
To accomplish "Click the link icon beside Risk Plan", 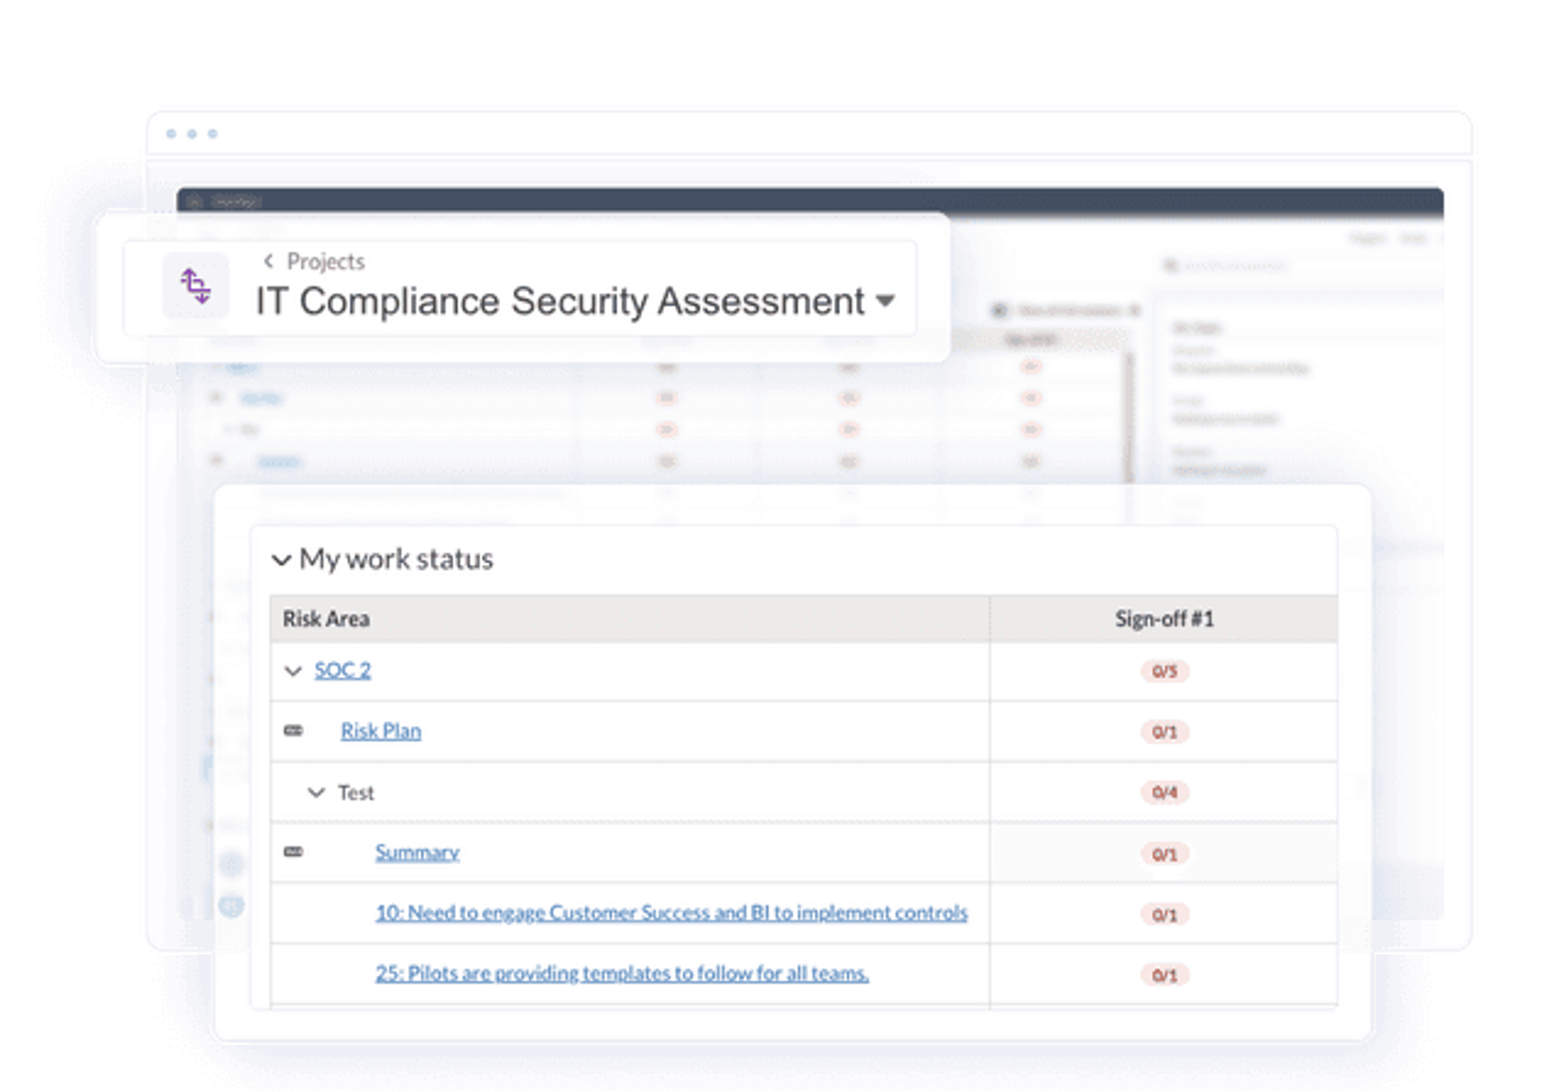I will coord(293,731).
